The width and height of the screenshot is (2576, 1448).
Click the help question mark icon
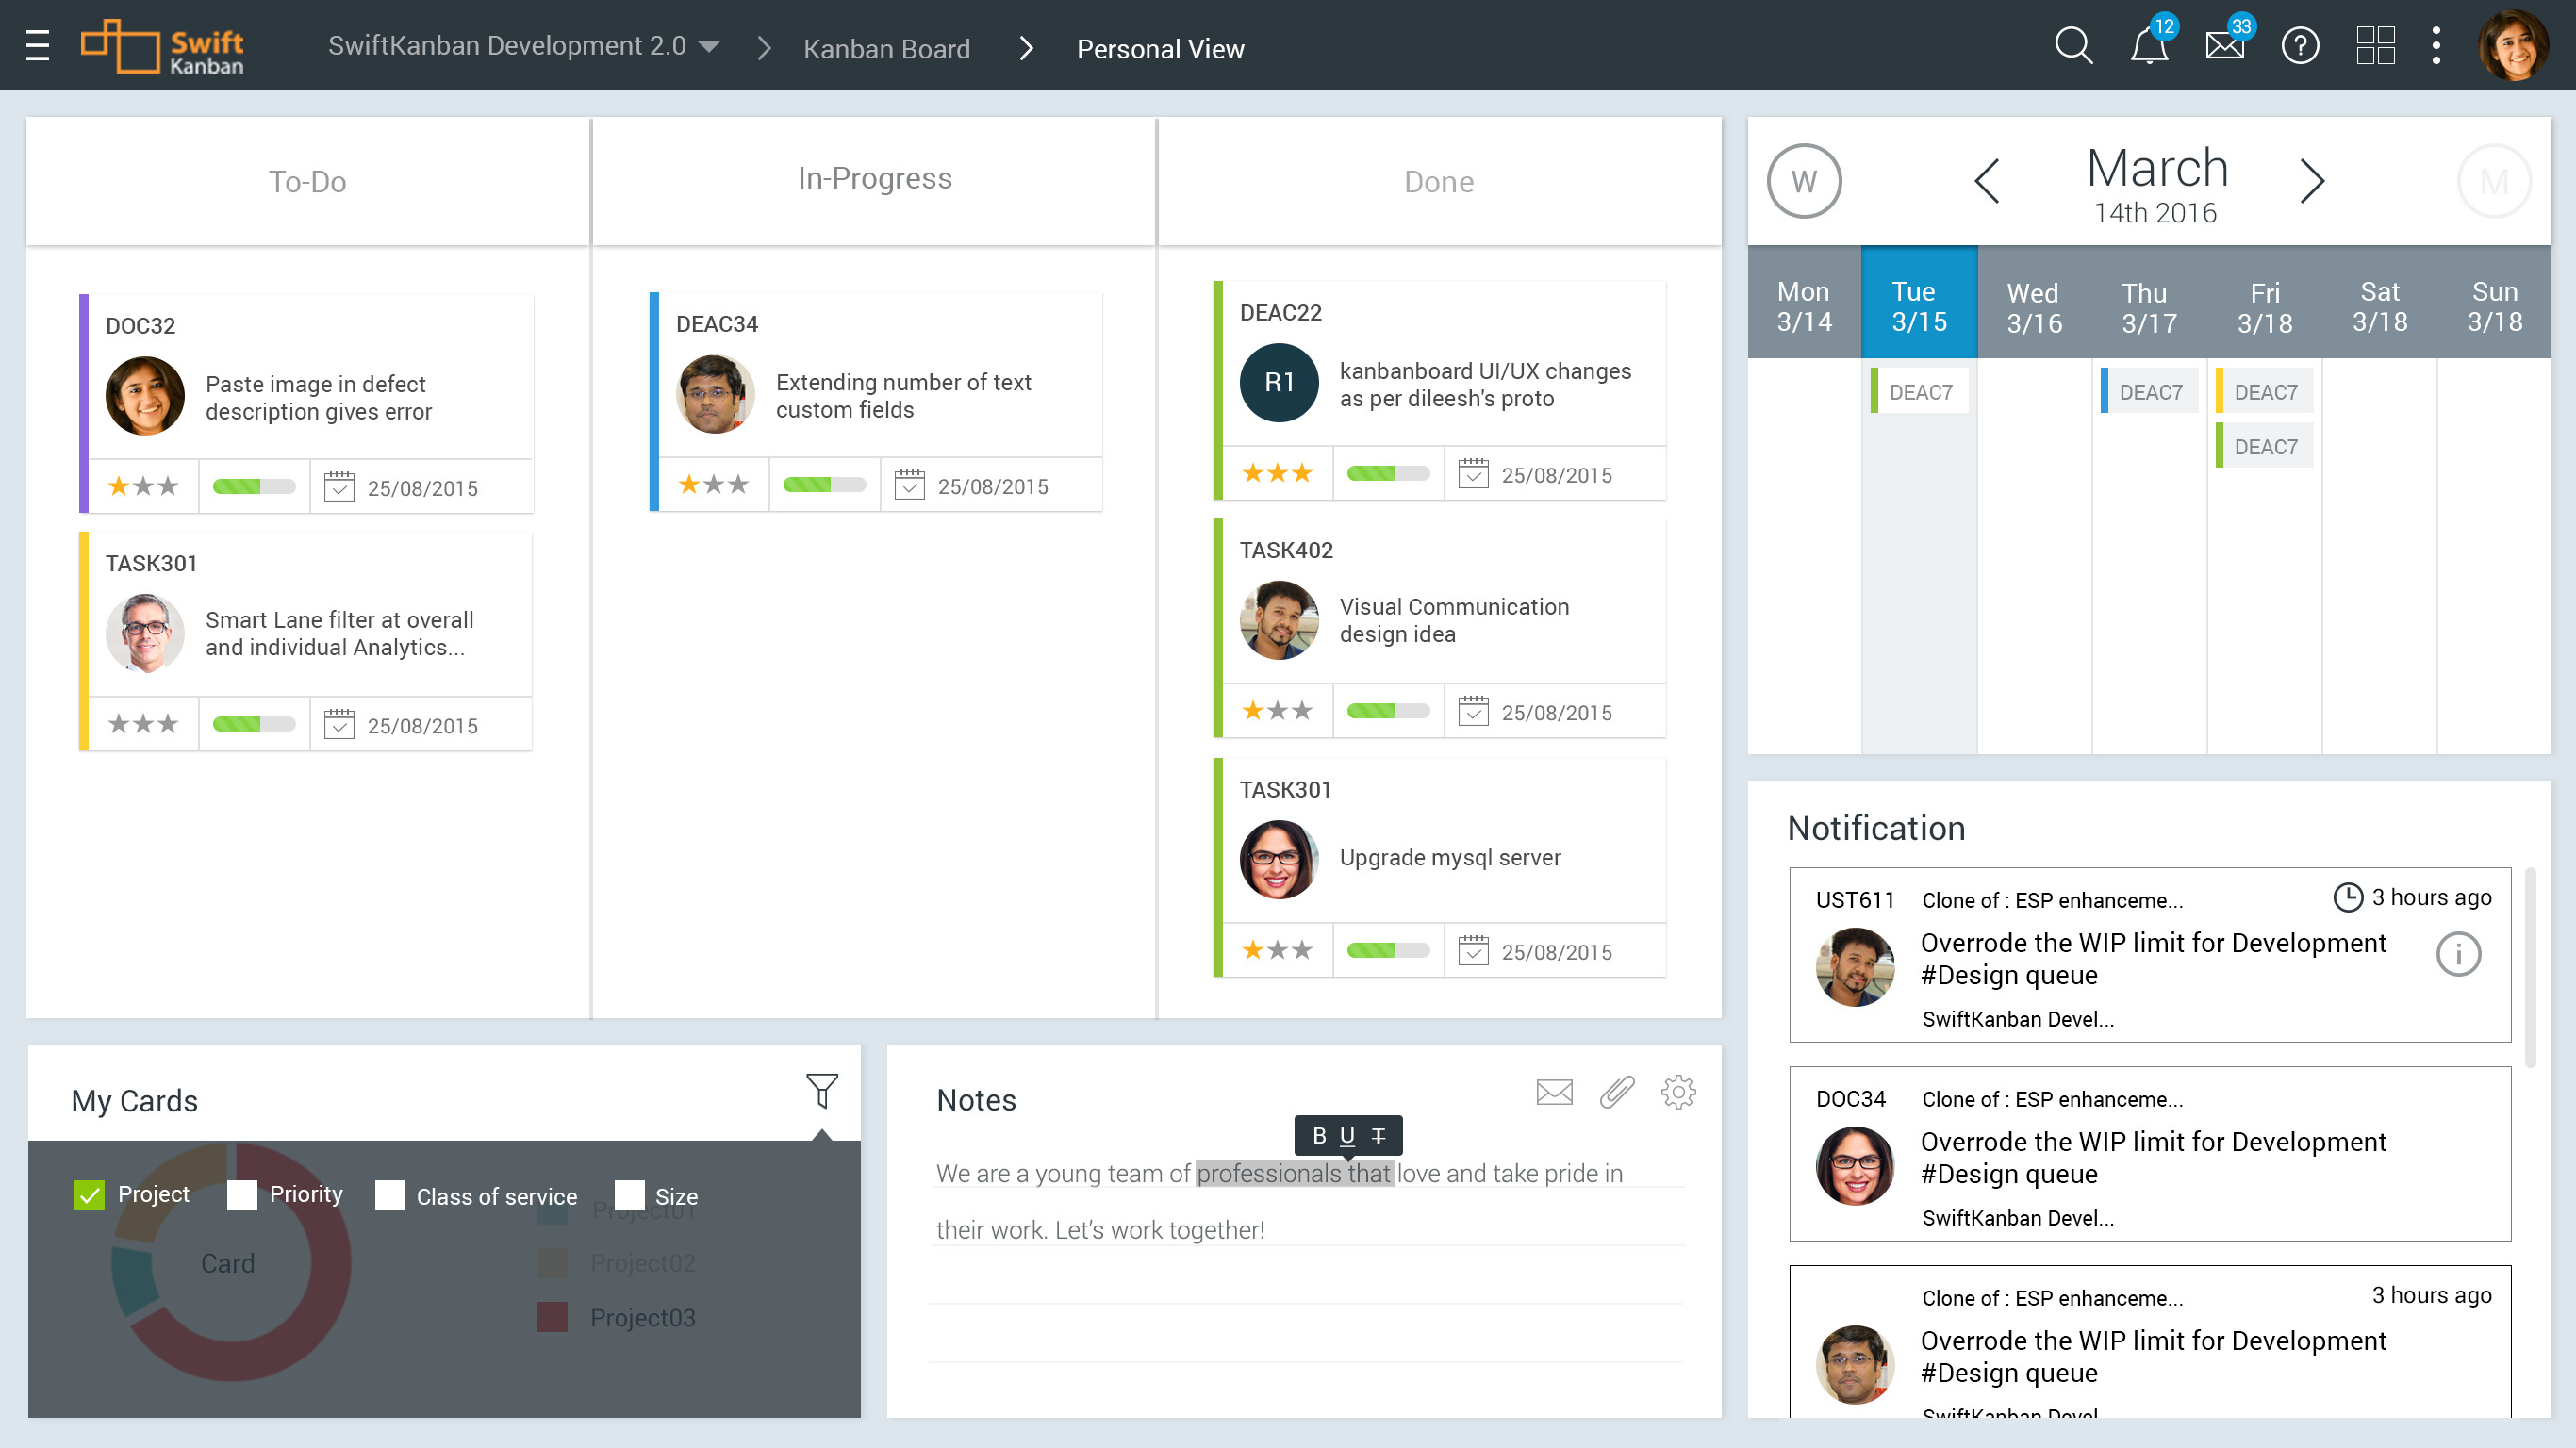pyautogui.click(x=2300, y=46)
